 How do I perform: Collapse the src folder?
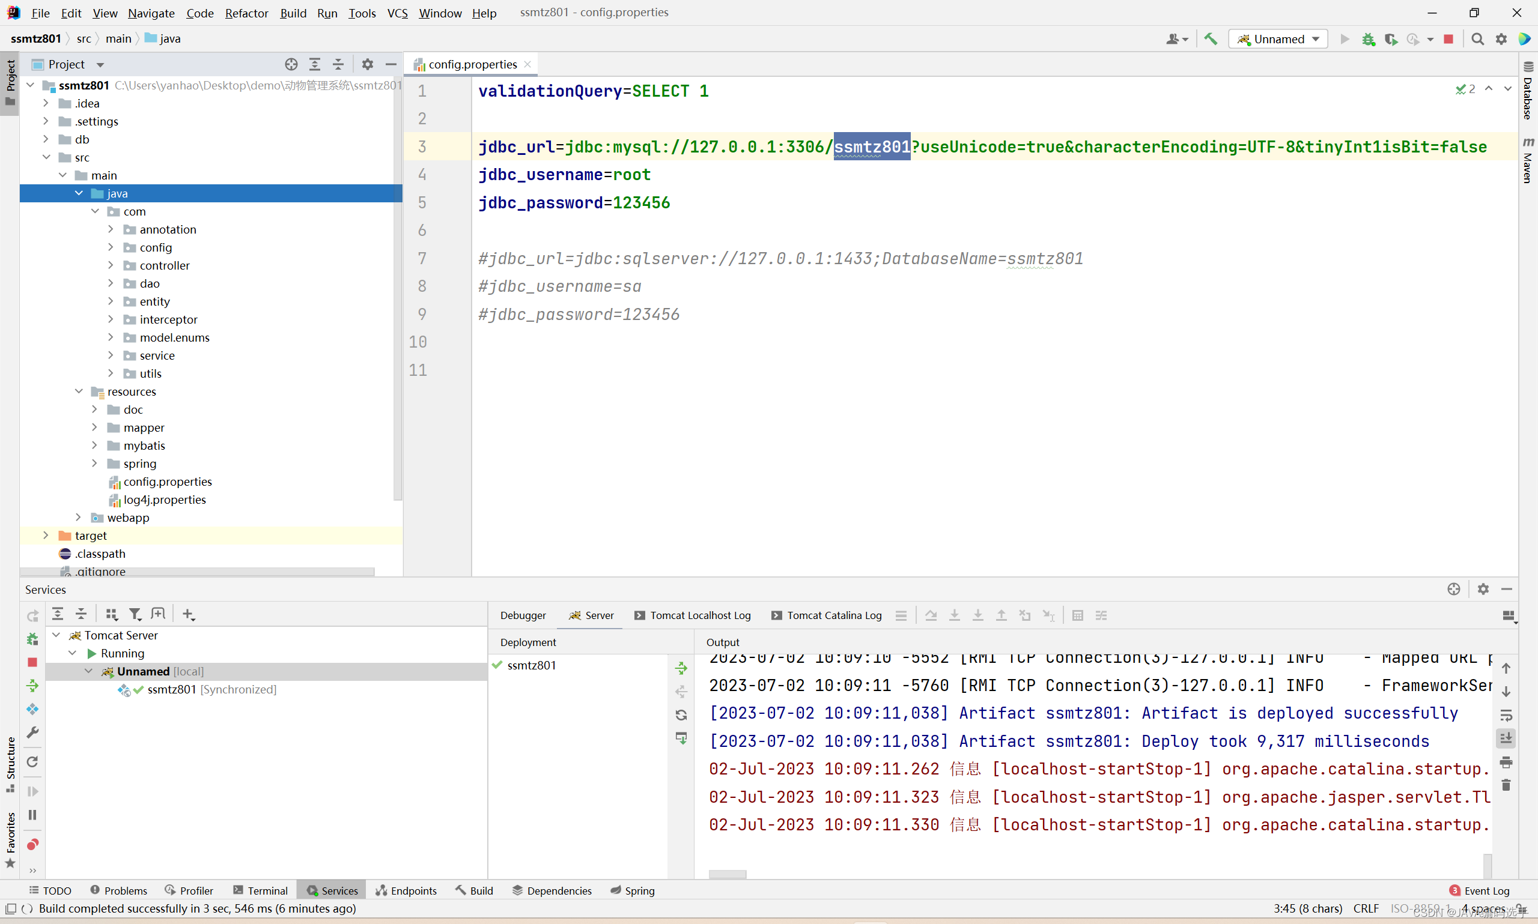[x=46, y=157]
